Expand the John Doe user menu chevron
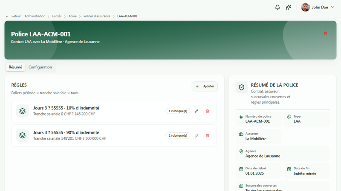The width and height of the screenshot is (341, 191). [x=332, y=7]
